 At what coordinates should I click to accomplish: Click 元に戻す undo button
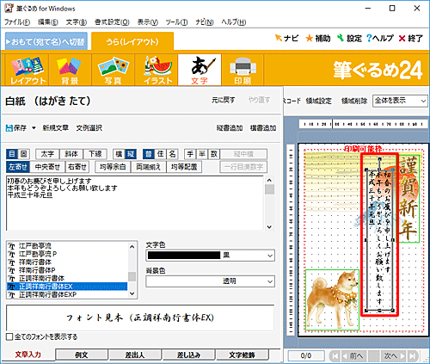[224, 100]
